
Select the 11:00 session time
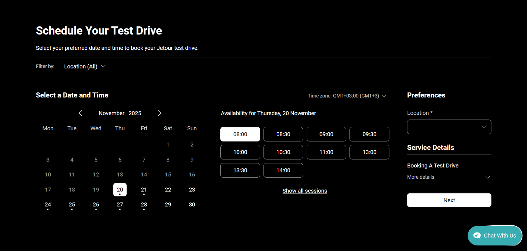tap(326, 152)
